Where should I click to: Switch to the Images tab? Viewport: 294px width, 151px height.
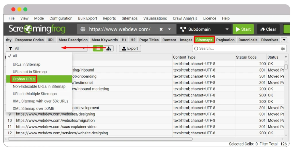pos(186,40)
